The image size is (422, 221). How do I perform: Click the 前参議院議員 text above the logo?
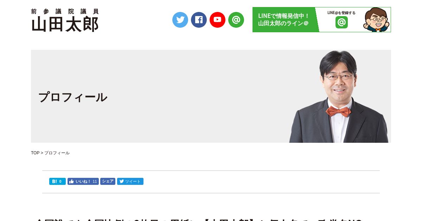65,12
